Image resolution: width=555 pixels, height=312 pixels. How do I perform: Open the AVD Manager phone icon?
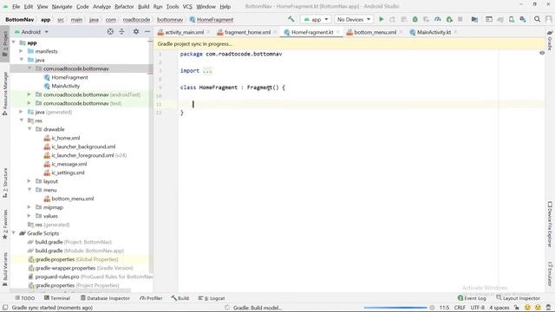coord(512,19)
